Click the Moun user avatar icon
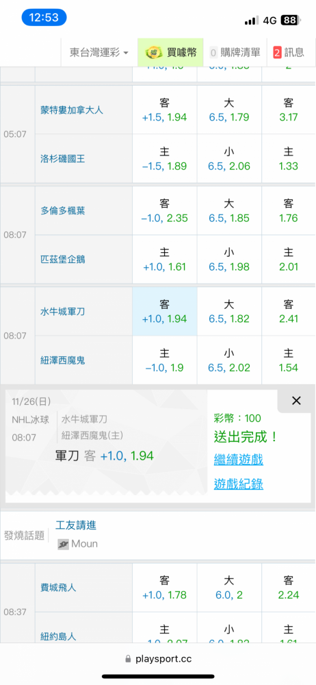Screen dimensions: 316x685 pyautogui.click(x=64, y=544)
